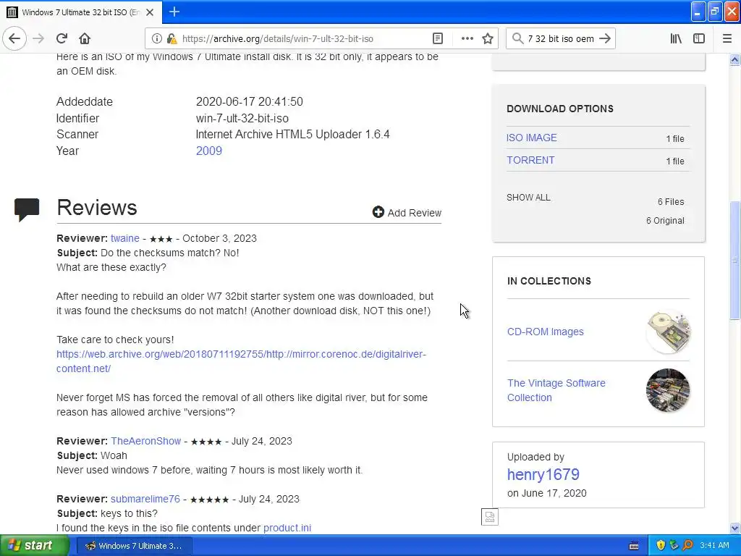
Task: Click into the search box with '7 32 bit iso oem'
Action: [x=561, y=39]
